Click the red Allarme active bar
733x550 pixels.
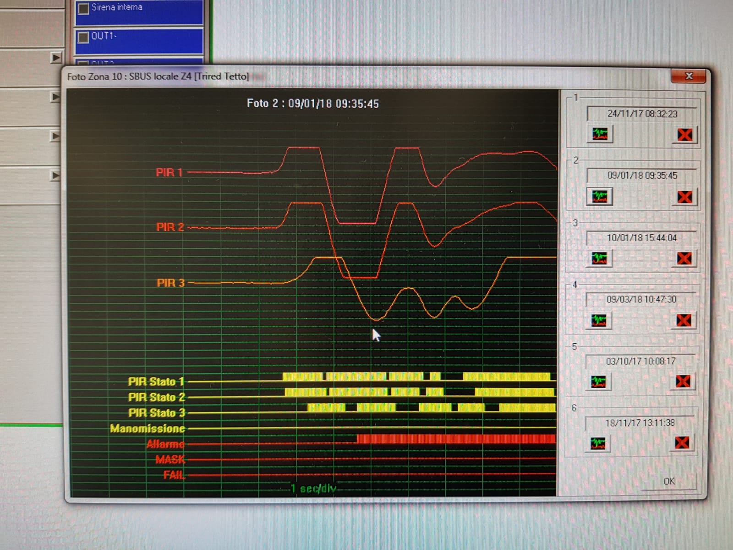pos(456,439)
